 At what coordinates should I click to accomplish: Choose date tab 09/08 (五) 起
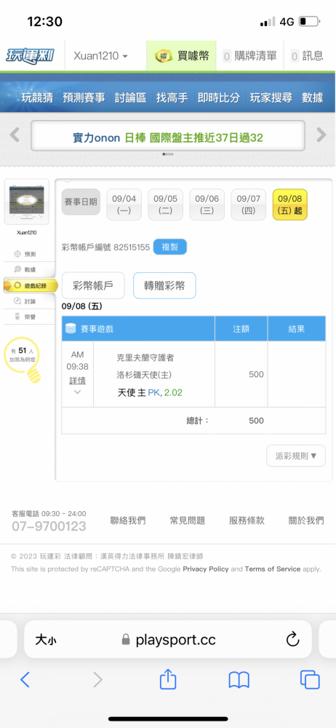(x=290, y=205)
